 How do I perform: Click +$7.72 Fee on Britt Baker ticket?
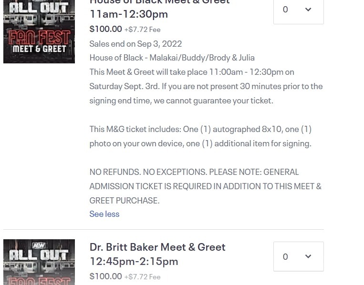142,276
